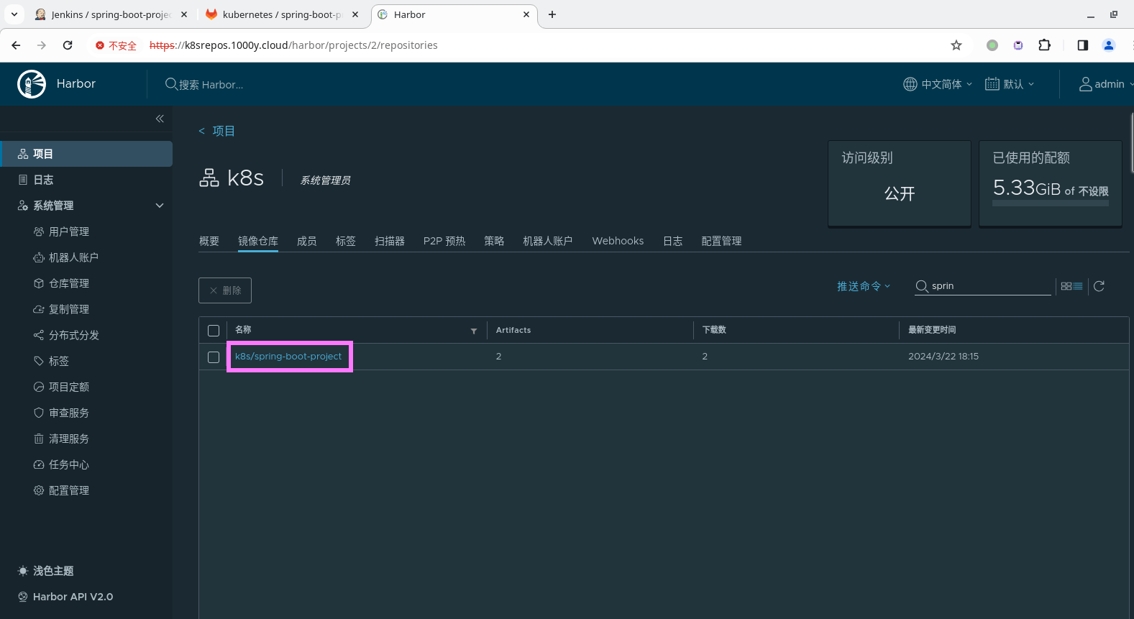The height and width of the screenshot is (619, 1134).
Task: Switch to 浅色主题 light theme
Action: click(46, 571)
